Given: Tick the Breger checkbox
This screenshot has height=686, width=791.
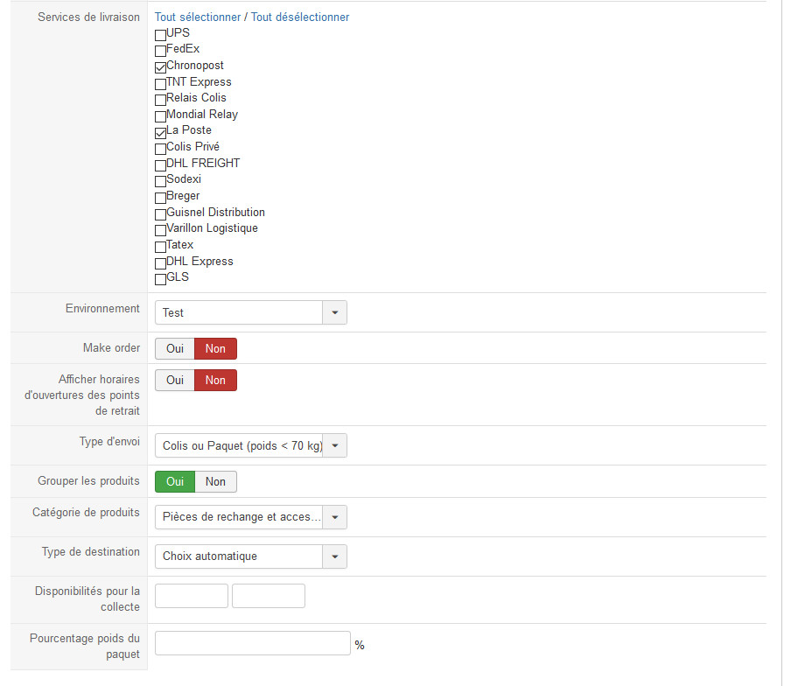Looking at the screenshot, I should pyautogui.click(x=160, y=198).
